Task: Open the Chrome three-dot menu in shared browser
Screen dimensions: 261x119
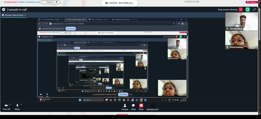Action: click(x=186, y=24)
